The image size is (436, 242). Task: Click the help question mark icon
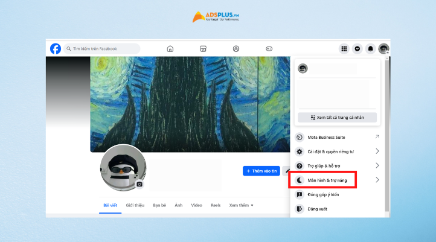coord(300,166)
